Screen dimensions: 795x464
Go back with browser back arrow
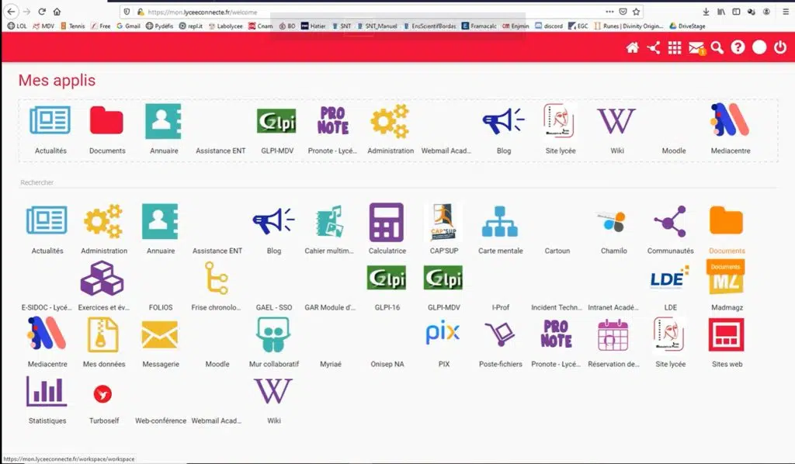pos(11,11)
